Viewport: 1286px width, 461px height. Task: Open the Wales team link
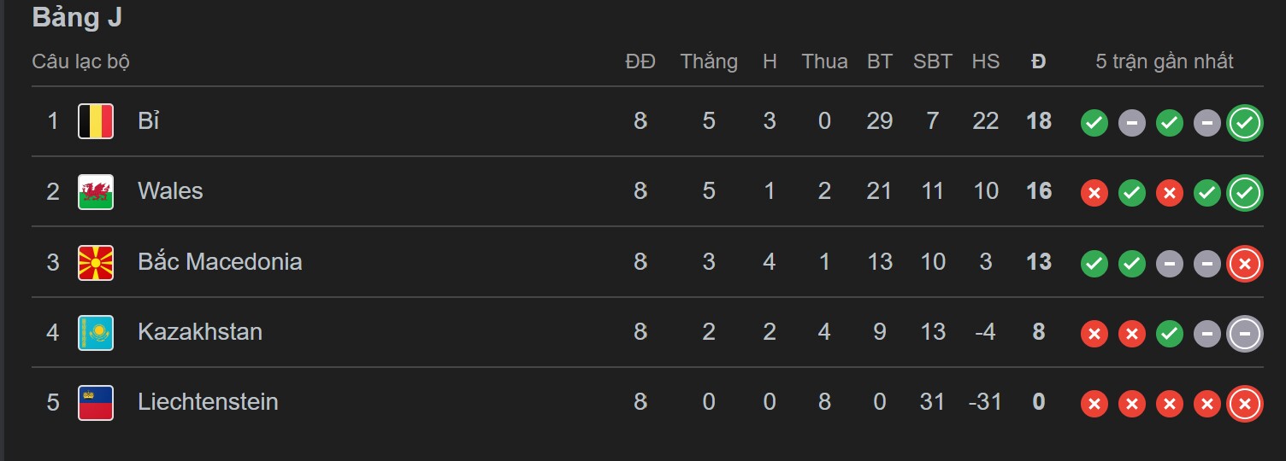170,191
